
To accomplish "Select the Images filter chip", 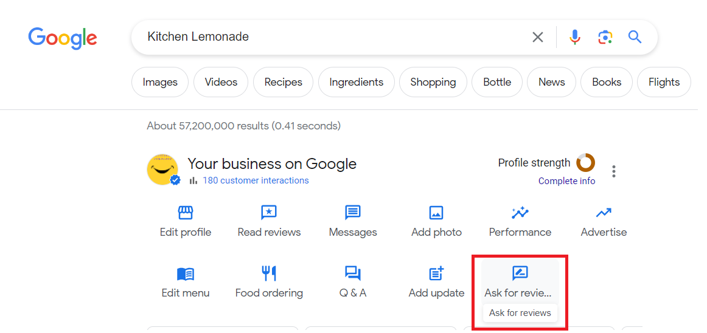I will 160,82.
